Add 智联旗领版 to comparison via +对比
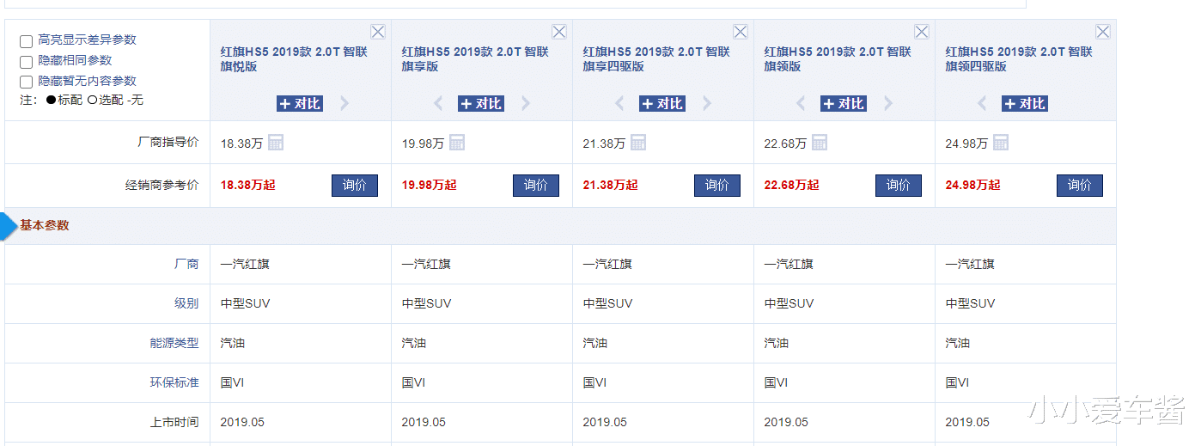Image resolution: width=1201 pixels, height=446 pixels. [x=844, y=104]
